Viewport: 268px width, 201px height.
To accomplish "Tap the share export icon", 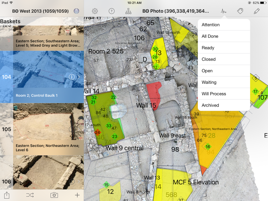I will coord(7,195).
